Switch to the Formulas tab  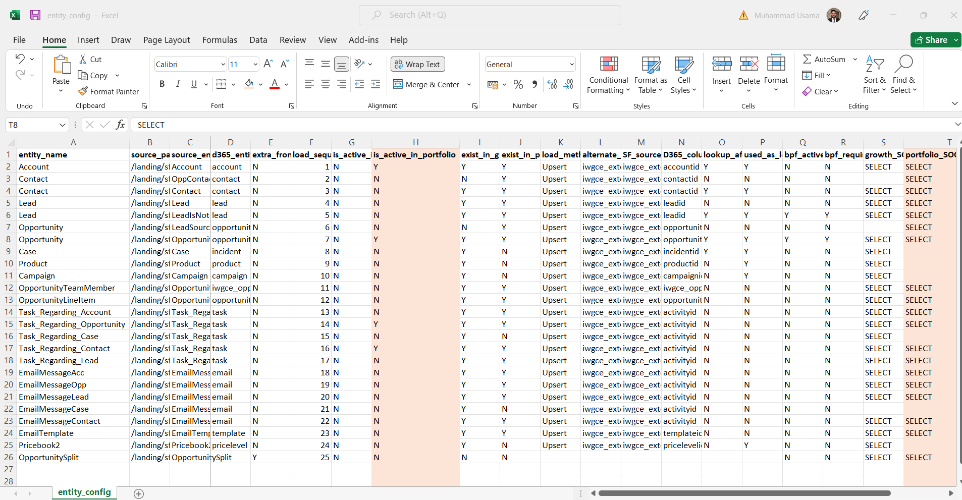[x=220, y=40]
